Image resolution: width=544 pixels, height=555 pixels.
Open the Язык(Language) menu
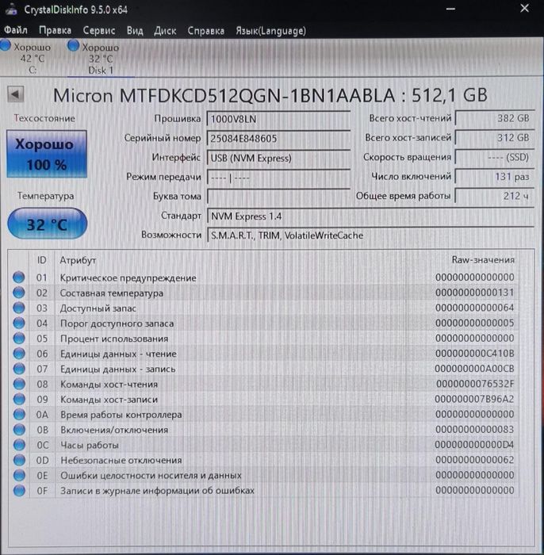pyautogui.click(x=270, y=30)
